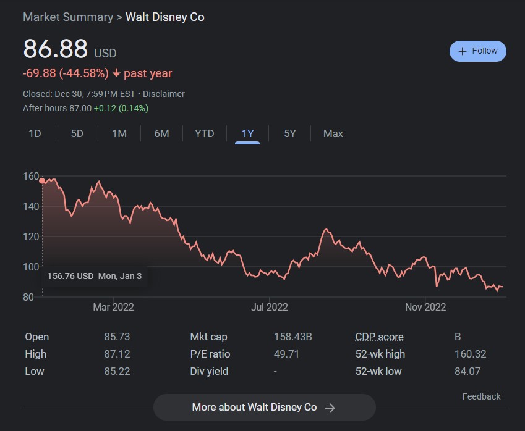Click the 160 y-axis label
The height and width of the screenshot is (431, 525).
pos(31,176)
